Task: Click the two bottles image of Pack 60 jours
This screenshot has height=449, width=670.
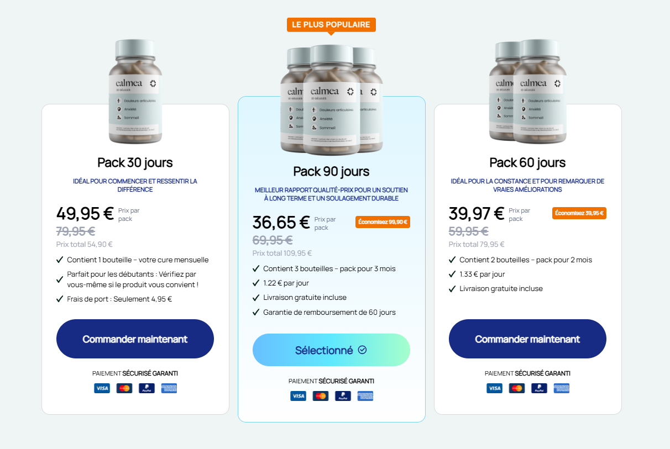Action: (527, 91)
